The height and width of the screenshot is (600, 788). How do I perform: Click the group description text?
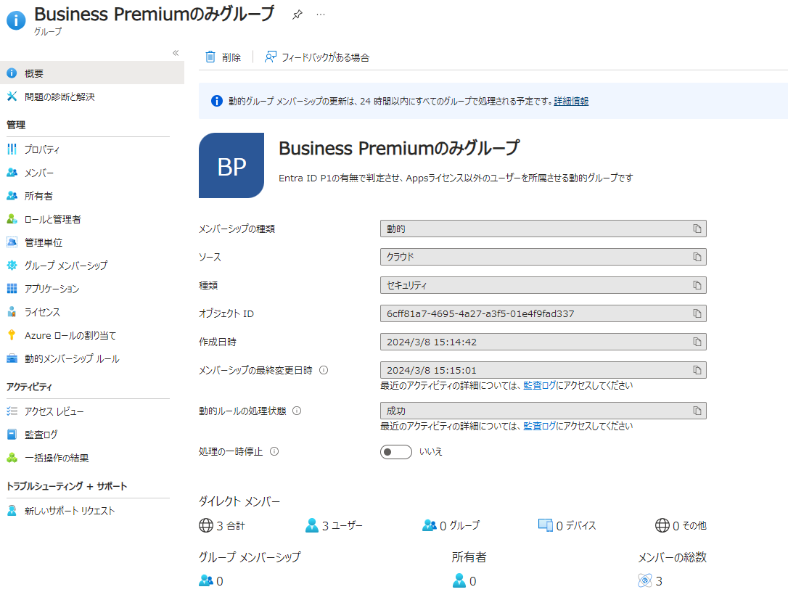(456, 178)
